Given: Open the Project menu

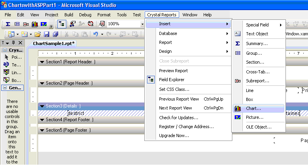Looking at the screenshot, I should pos(52,15).
